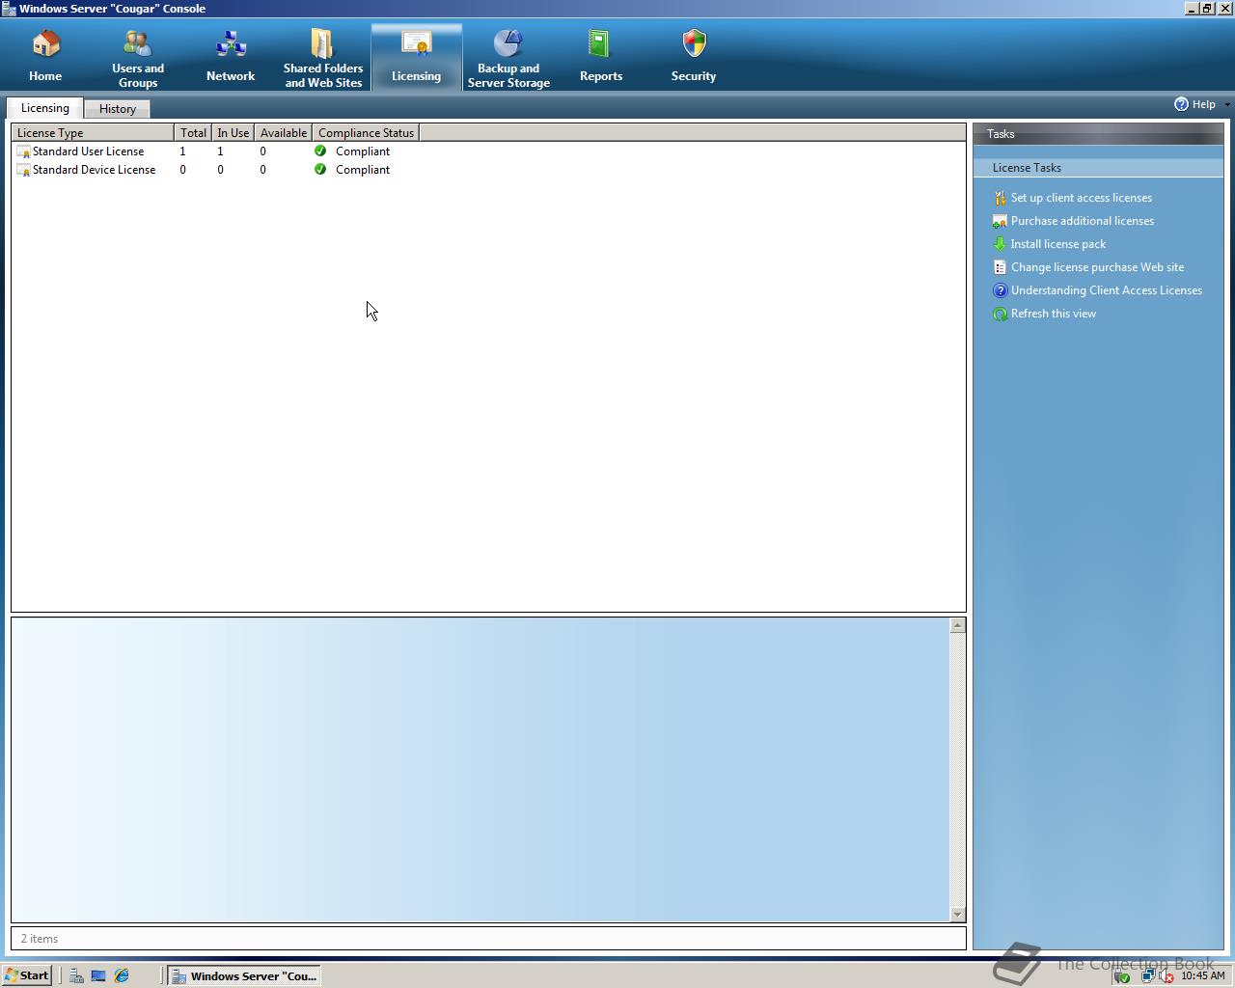1235x988 pixels.
Task: Click the Standard Device License icon
Action: (23, 170)
